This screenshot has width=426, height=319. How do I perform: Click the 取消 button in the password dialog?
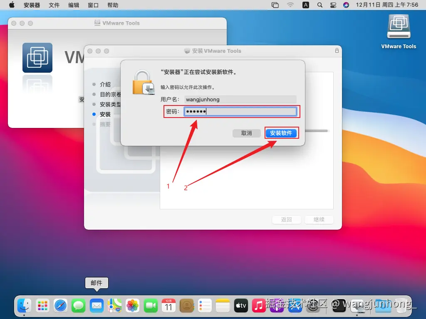pos(247,133)
